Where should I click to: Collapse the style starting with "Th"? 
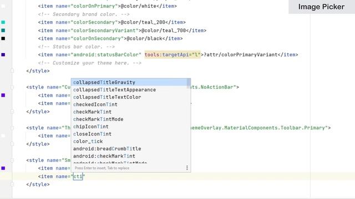(12, 128)
